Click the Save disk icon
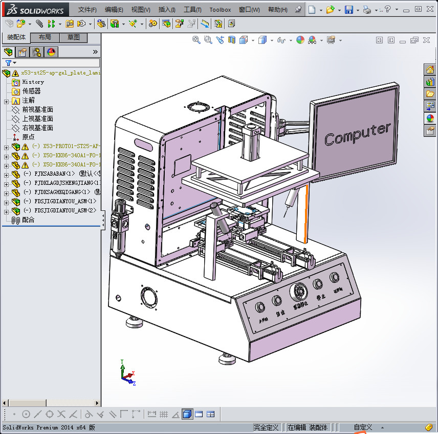 coord(348,10)
